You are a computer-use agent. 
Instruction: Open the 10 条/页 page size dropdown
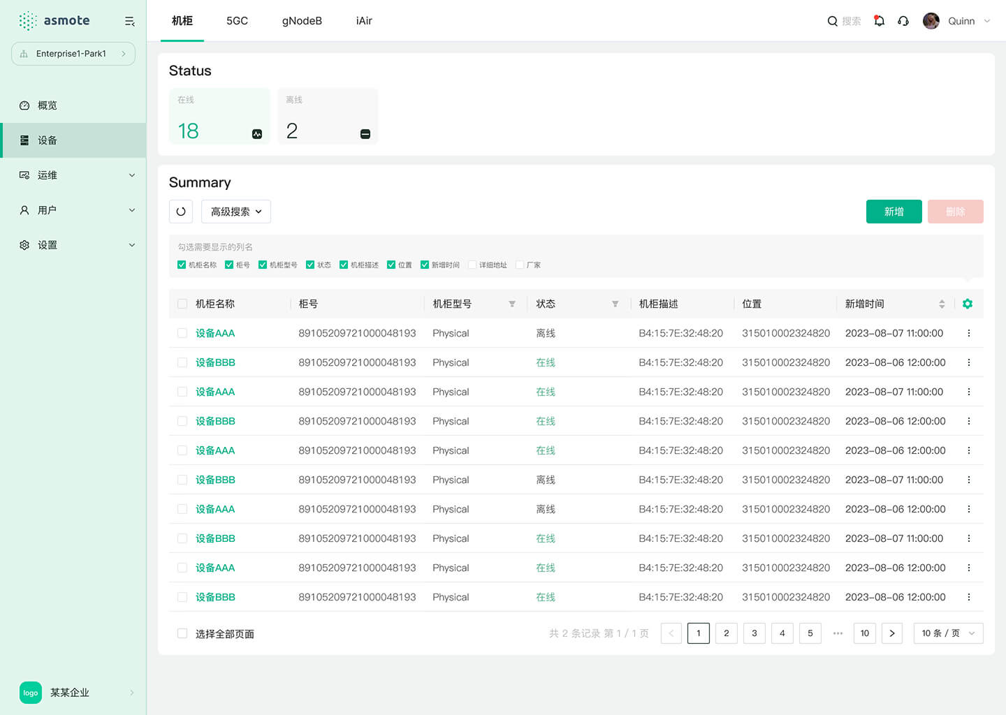coord(948,633)
